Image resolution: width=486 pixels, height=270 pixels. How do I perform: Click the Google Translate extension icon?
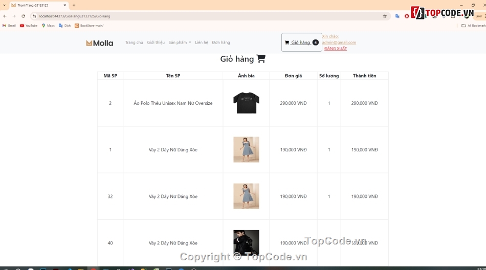click(397, 16)
